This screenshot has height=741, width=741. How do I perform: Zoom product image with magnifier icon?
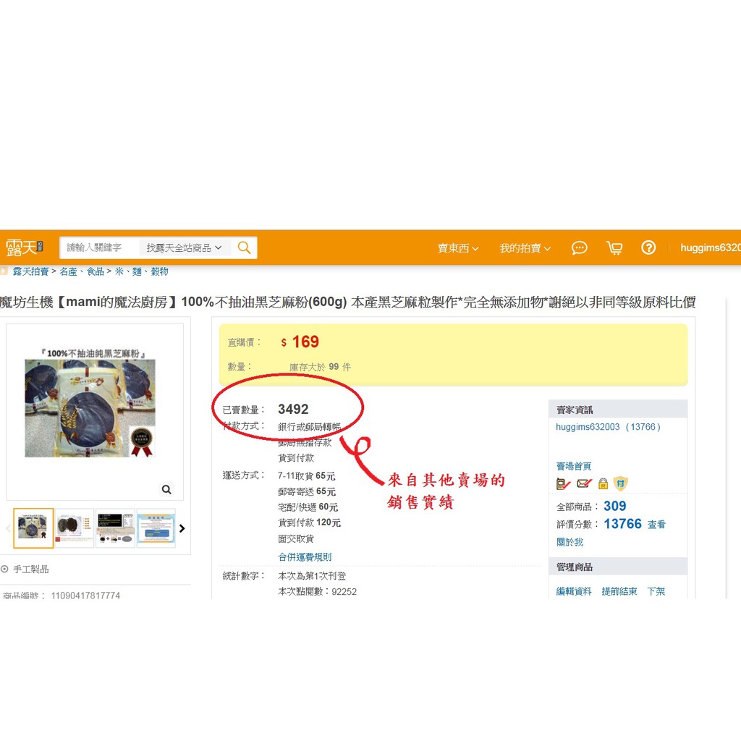point(166,490)
